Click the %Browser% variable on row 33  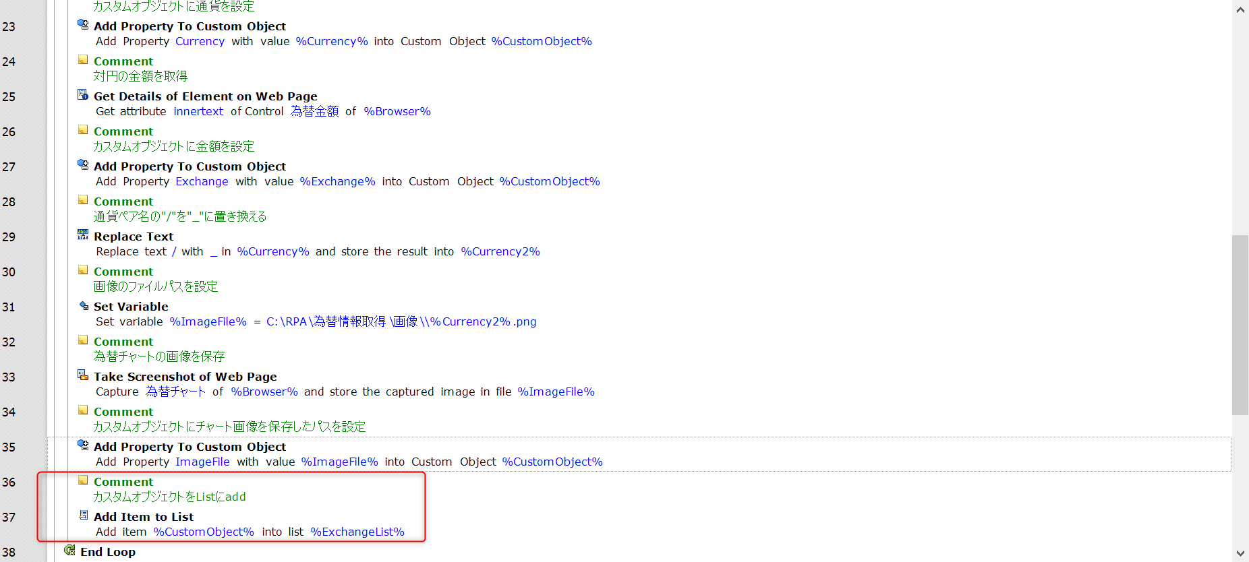[264, 392]
